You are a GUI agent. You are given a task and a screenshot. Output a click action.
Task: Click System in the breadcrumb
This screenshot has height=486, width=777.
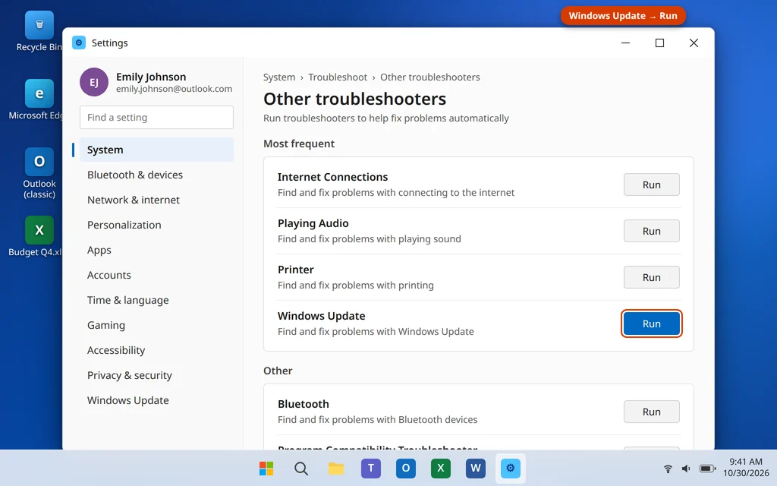pyautogui.click(x=279, y=77)
